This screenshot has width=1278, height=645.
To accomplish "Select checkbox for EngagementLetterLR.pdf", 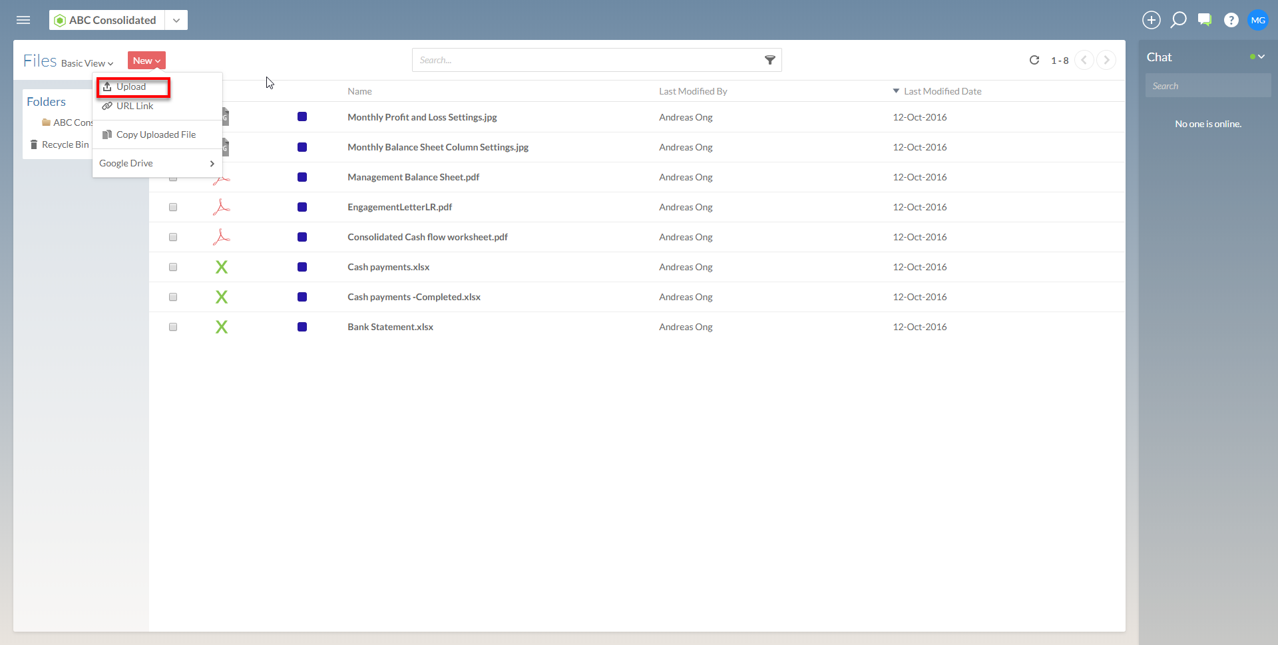I will 173,207.
